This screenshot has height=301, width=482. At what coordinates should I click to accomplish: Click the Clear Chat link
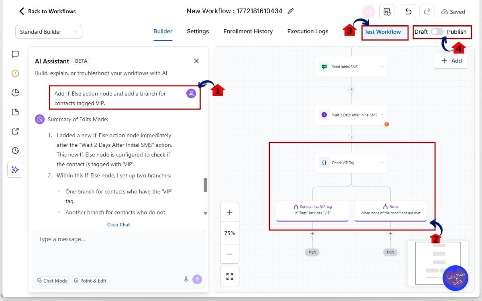[x=118, y=225]
